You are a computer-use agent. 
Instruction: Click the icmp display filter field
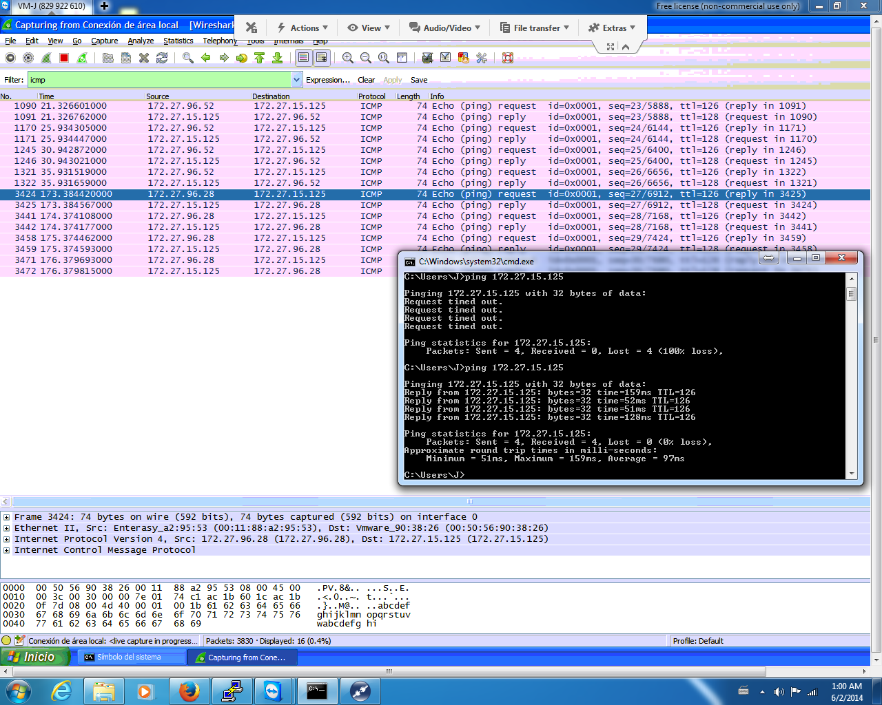[x=159, y=80]
